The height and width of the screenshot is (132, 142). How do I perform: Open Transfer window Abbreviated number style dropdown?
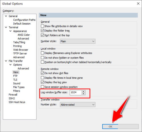click(x=78, y=104)
